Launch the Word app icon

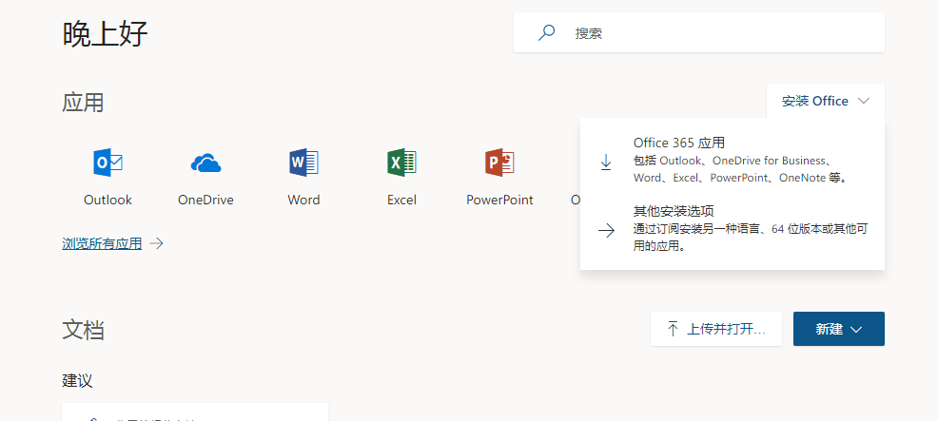point(303,163)
